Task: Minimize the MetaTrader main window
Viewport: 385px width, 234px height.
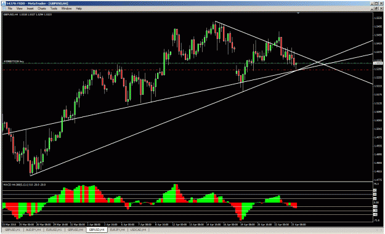Action: tap(372, 4)
